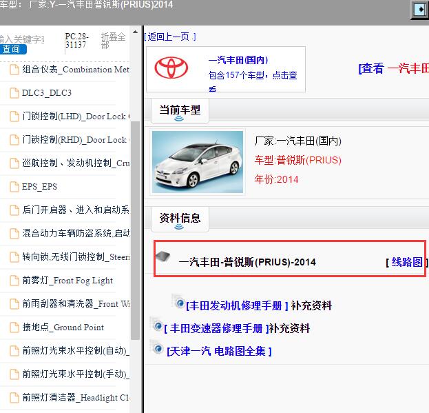Open the 转向锁,无线门锁控制 document icon
The height and width of the screenshot is (413, 429).
[x=14, y=257]
